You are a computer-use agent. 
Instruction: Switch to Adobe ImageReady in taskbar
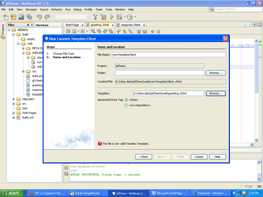pyautogui.click(x=88, y=193)
